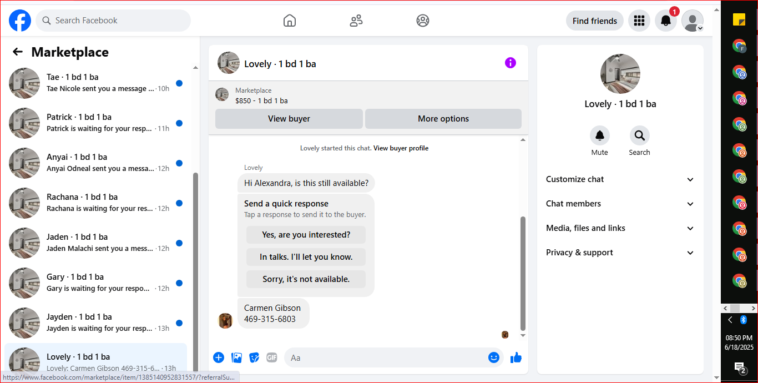The width and height of the screenshot is (758, 383).
Task: Open the Groups tab icon in top bar
Action: [423, 21]
